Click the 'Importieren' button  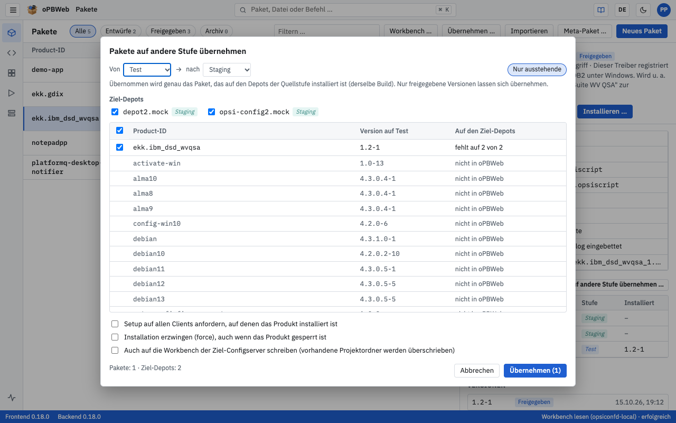point(529,31)
